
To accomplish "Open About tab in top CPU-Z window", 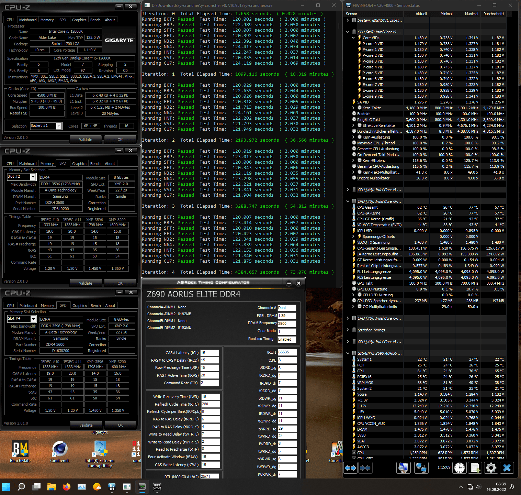I will pyautogui.click(x=110, y=20).
